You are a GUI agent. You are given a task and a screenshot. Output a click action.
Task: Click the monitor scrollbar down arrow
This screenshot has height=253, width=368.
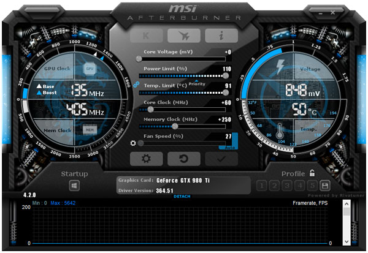pos(347,241)
